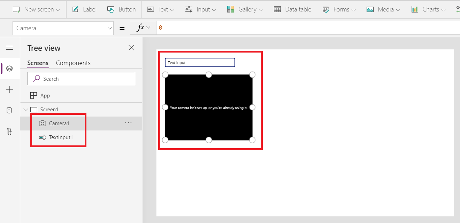Open the Charts dropdown
The image size is (460, 223).
(428, 9)
